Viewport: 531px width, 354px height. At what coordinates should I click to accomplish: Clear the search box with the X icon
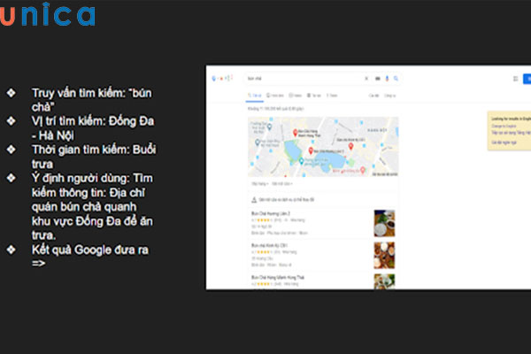(366, 79)
